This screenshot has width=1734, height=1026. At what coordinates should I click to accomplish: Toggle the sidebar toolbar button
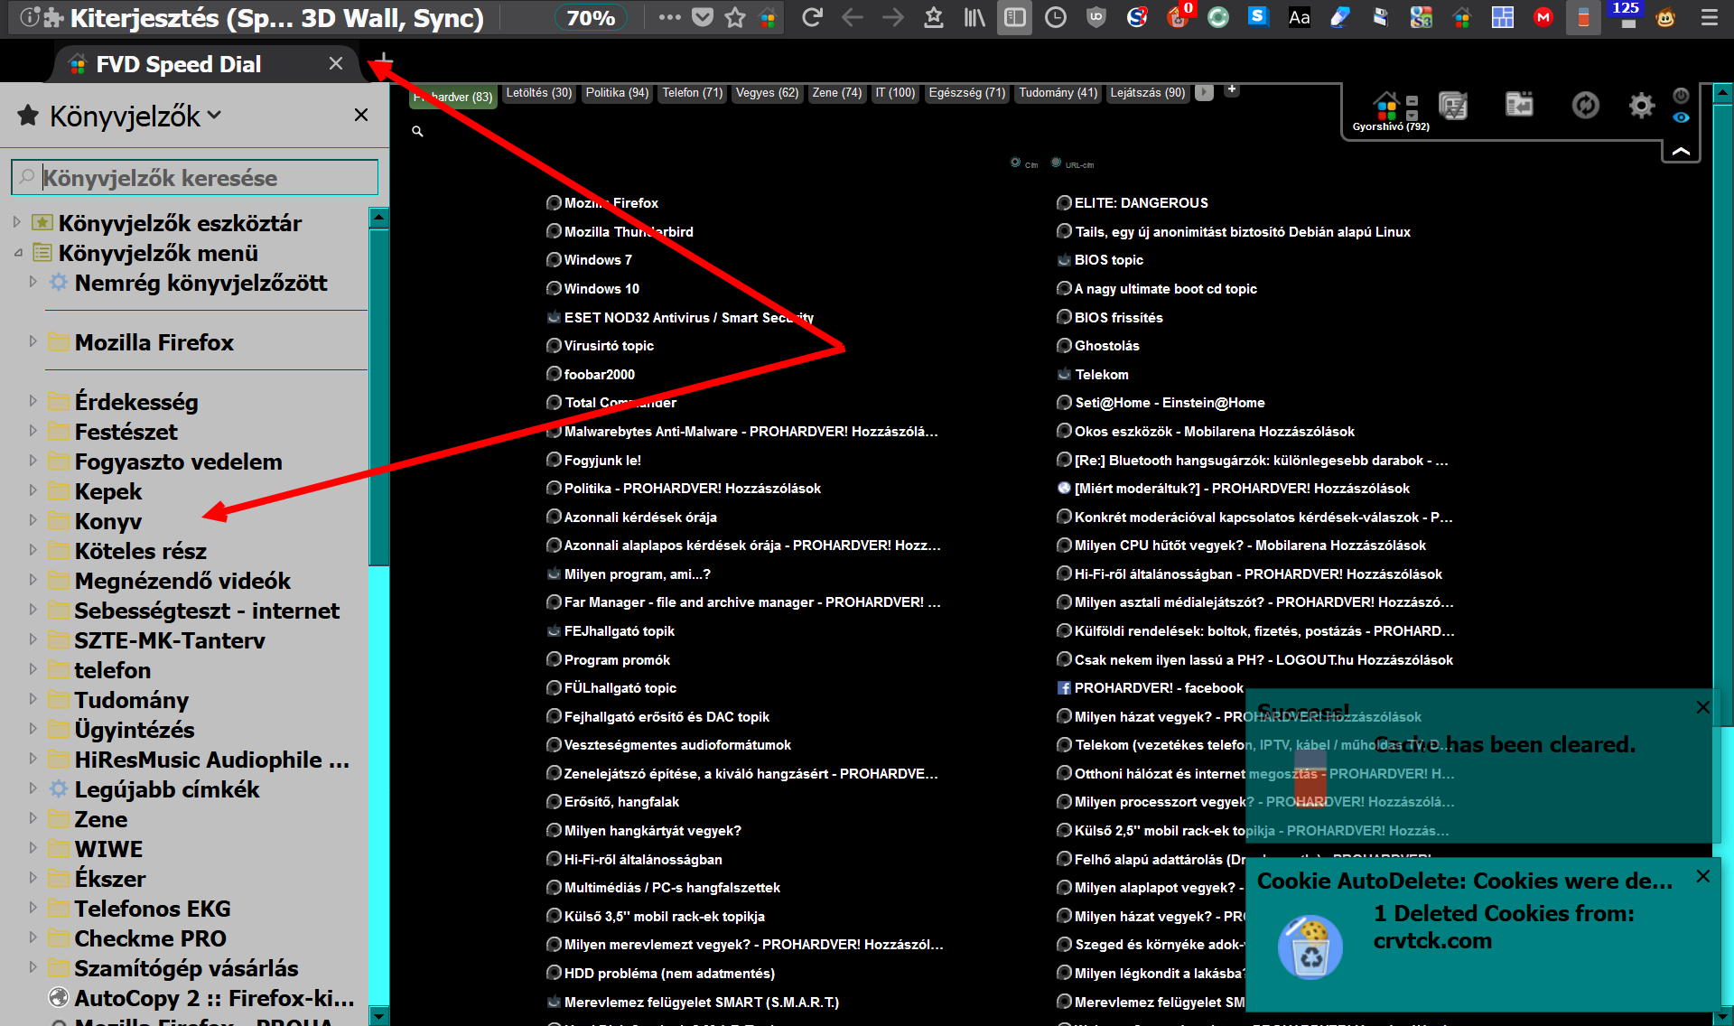pyautogui.click(x=1014, y=17)
